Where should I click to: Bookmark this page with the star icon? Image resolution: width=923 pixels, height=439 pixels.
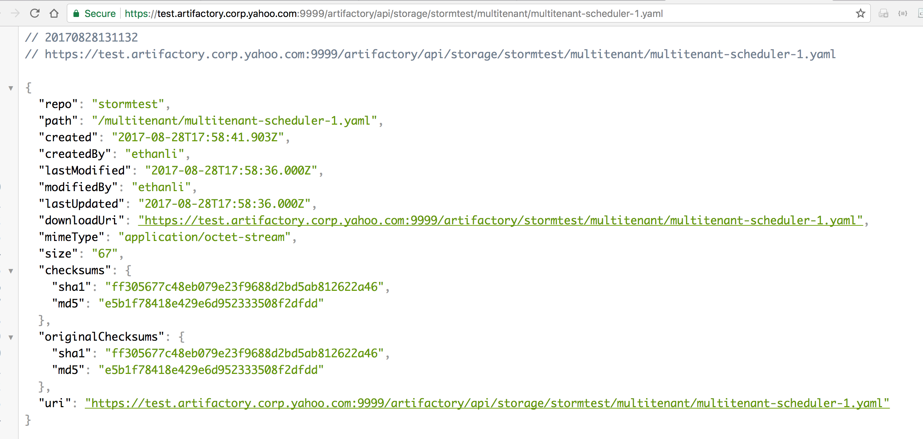click(860, 14)
